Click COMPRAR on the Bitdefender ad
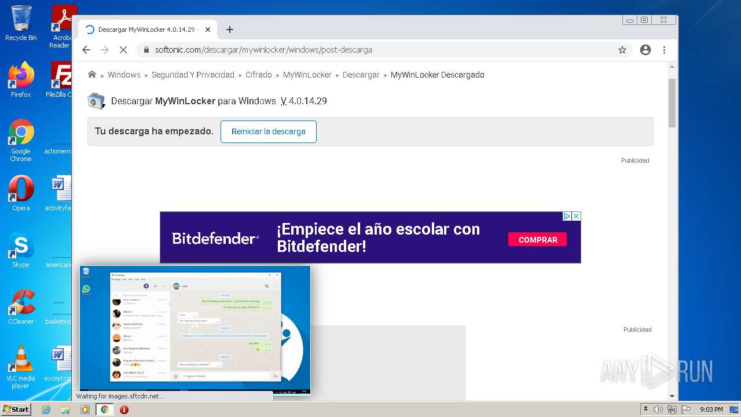 [538, 240]
